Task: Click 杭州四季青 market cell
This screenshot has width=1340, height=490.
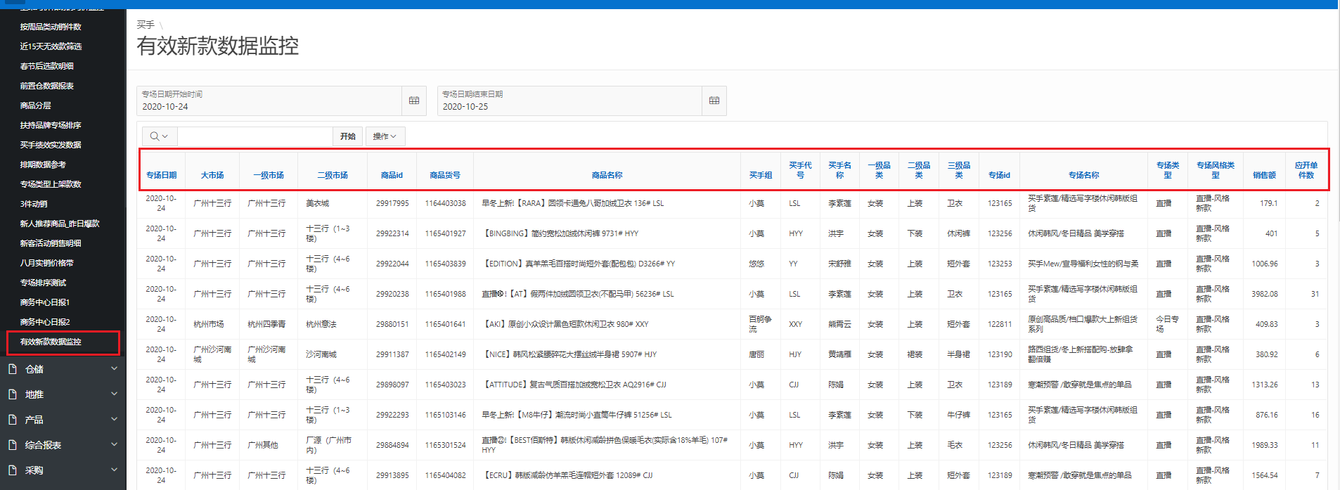Action: pyautogui.click(x=266, y=324)
